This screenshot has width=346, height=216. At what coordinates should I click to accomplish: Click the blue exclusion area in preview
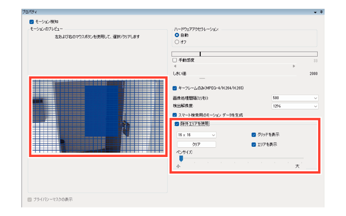[101, 111]
